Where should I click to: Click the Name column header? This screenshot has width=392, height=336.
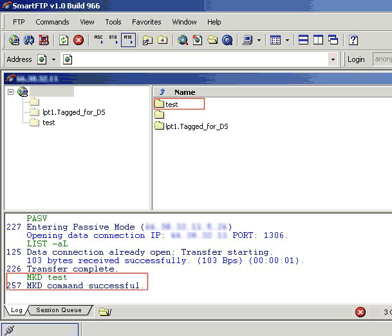(x=185, y=92)
